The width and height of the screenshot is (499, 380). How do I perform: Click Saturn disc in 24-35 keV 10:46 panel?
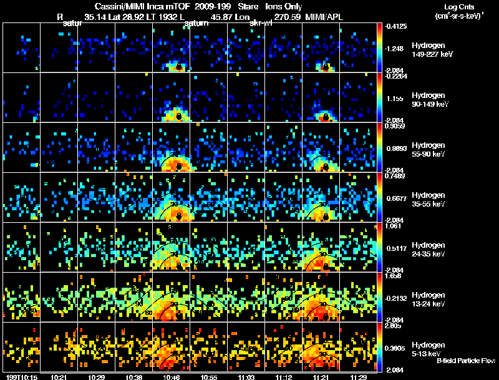(x=179, y=266)
